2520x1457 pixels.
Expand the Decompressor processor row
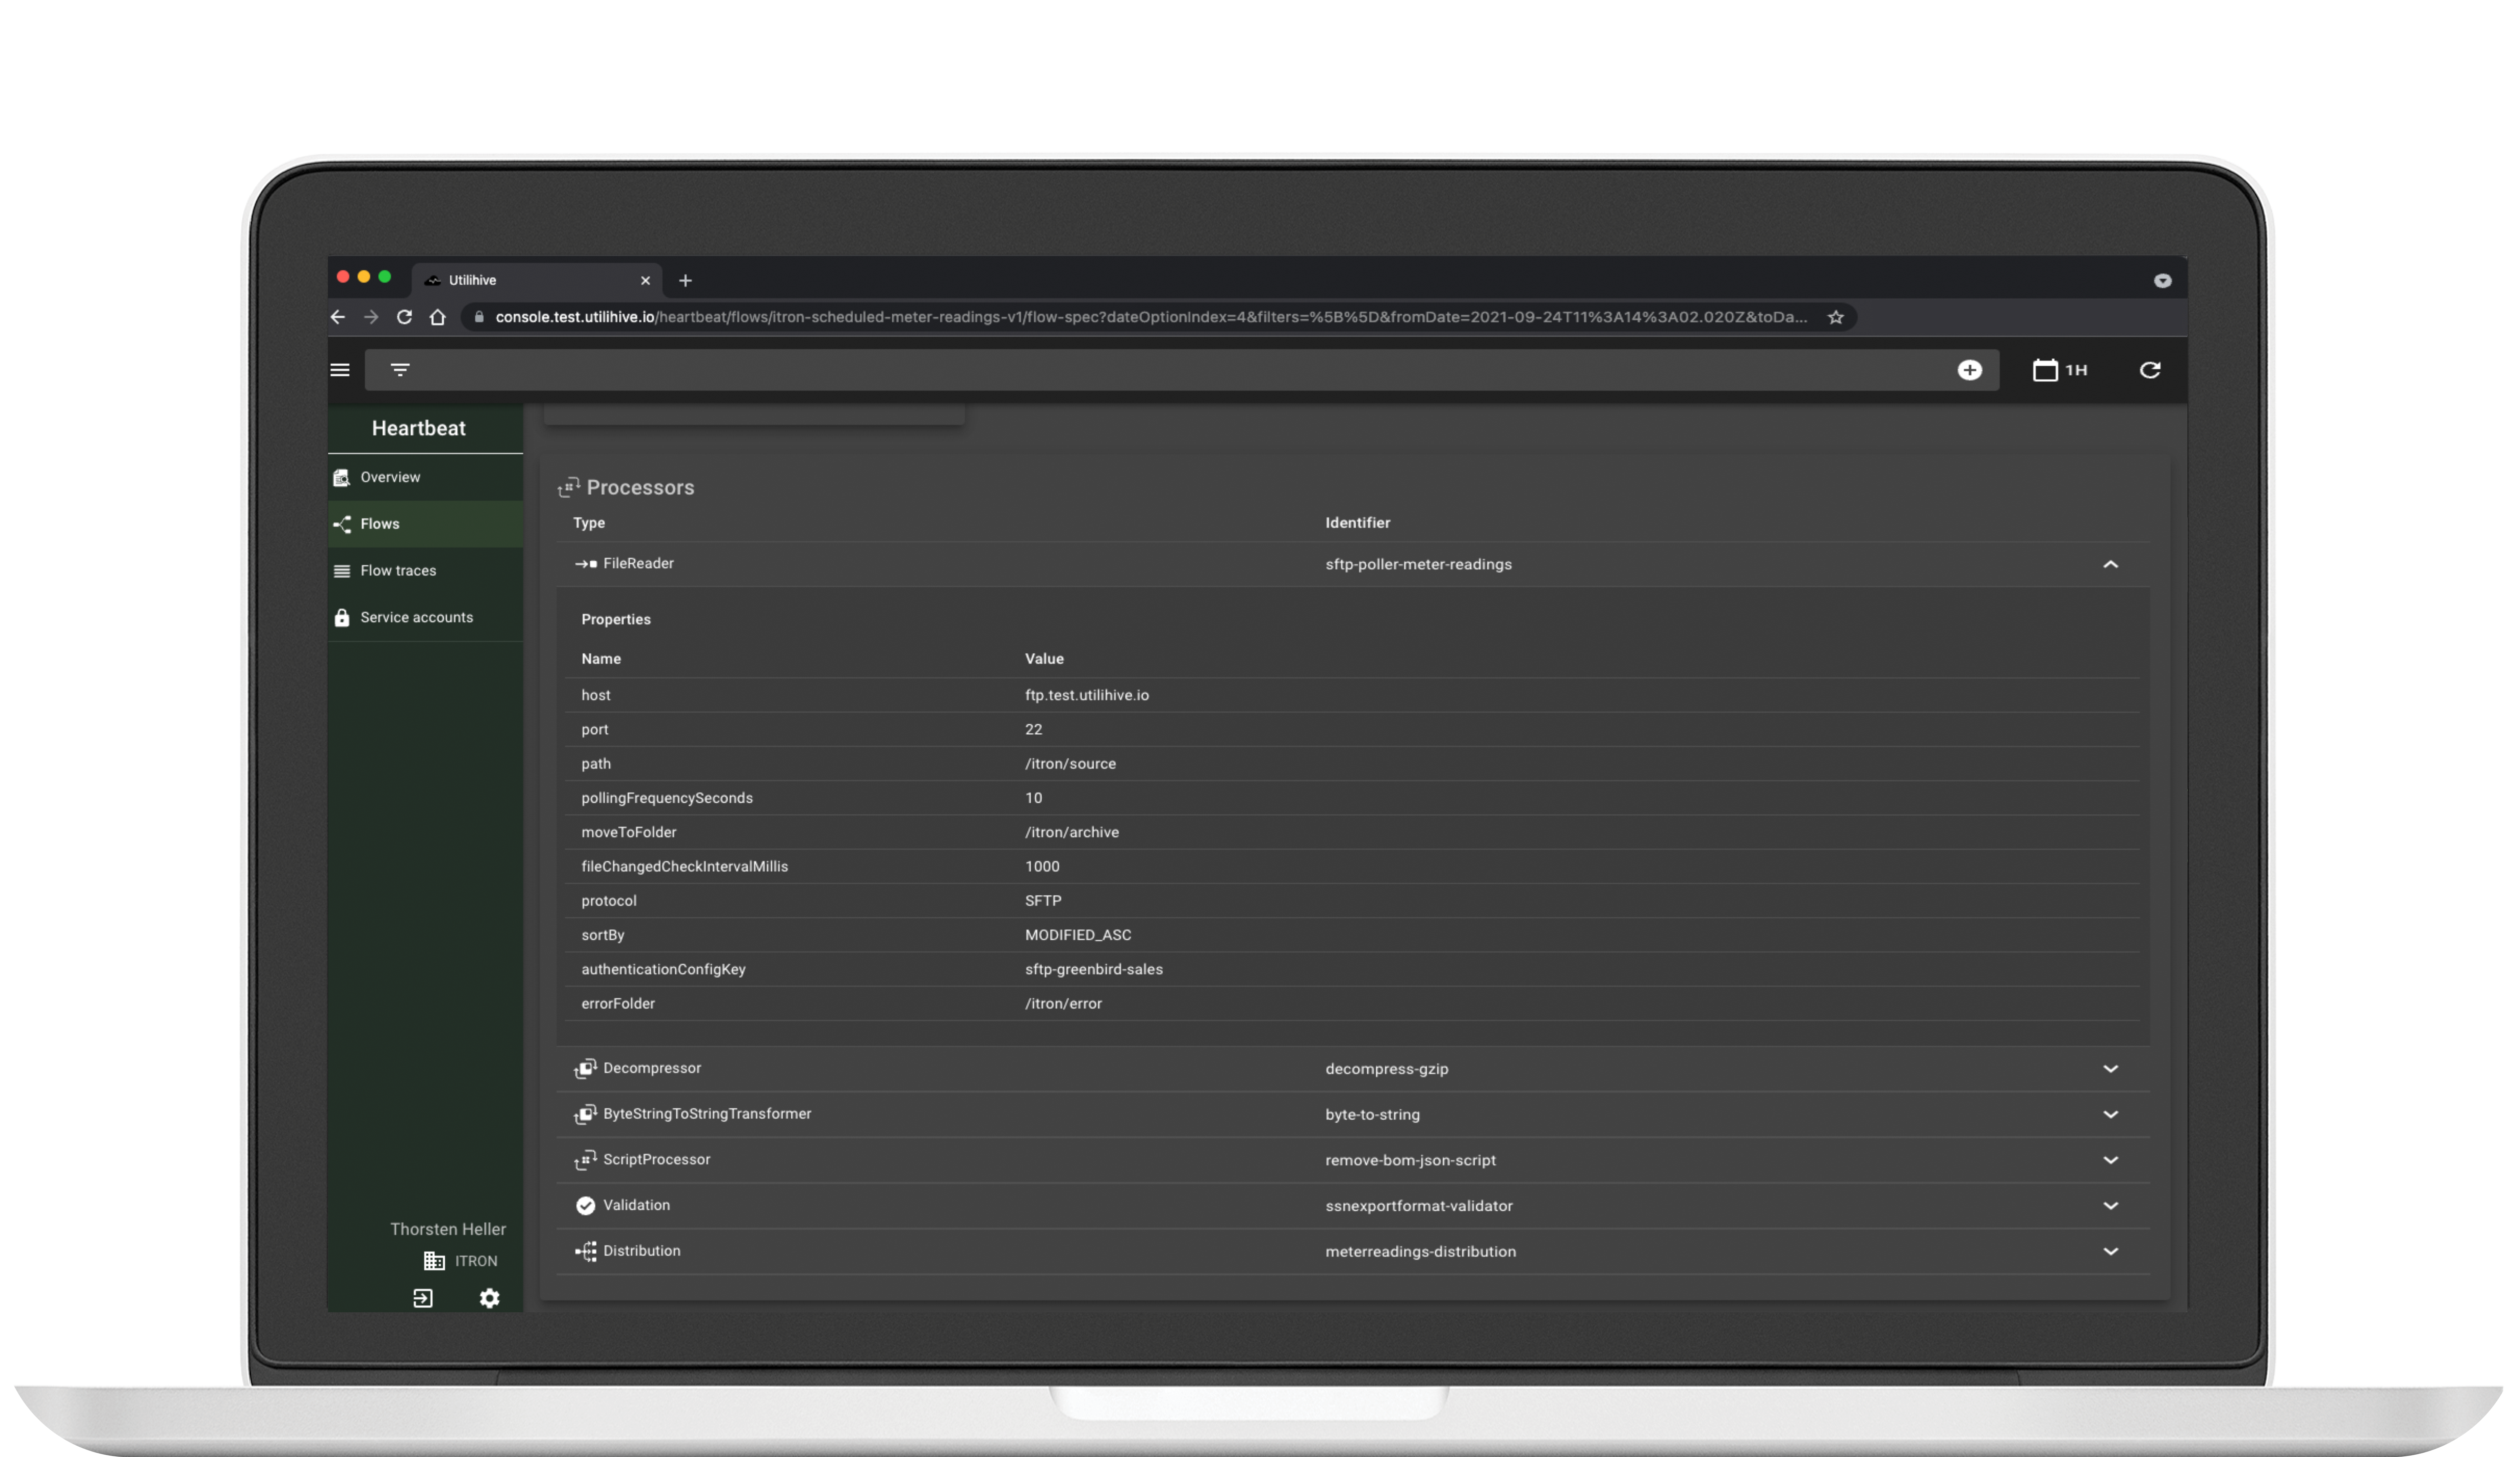(2110, 1069)
